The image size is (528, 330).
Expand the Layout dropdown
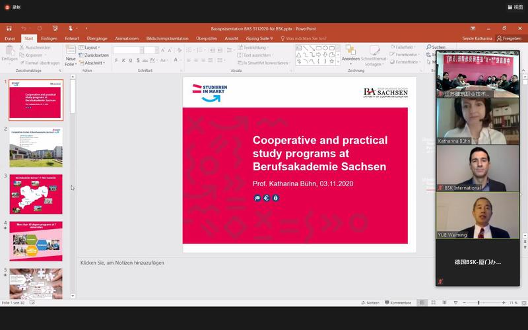point(91,48)
